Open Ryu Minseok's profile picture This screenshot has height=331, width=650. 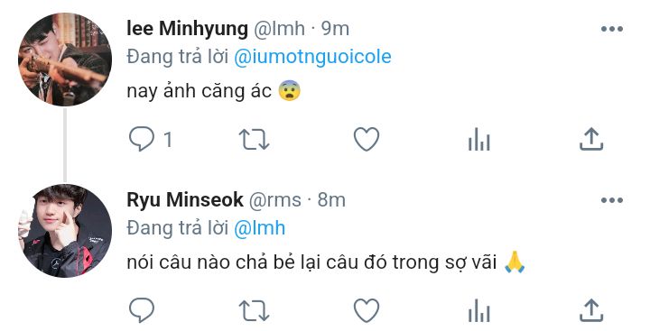pos(65,231)
